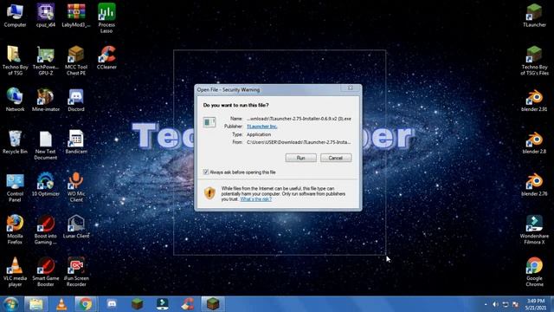554x312 pixels.
Task: Click the security shield icon in dialog
Action: [209, 193]
